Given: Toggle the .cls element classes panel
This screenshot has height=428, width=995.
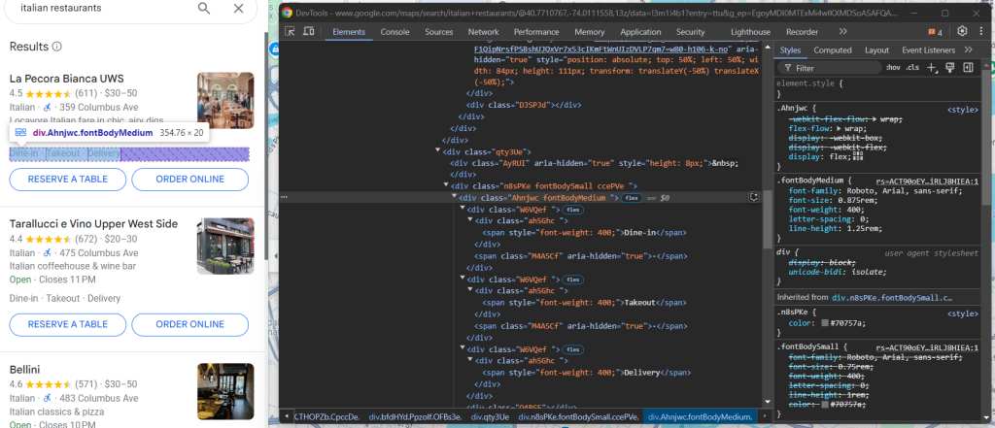Looking at the screenshot, I should 912,67.
